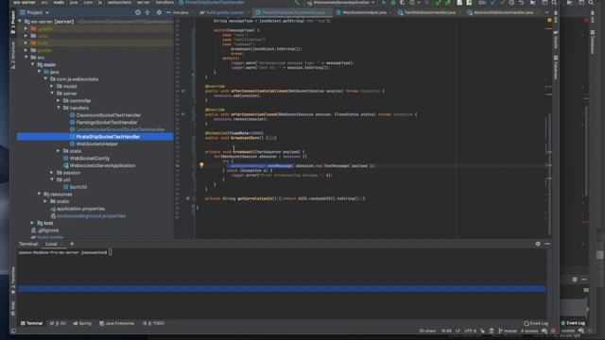Open the Structure tool window on the left strip
The image size is (605, 340).
pos(13,55)
